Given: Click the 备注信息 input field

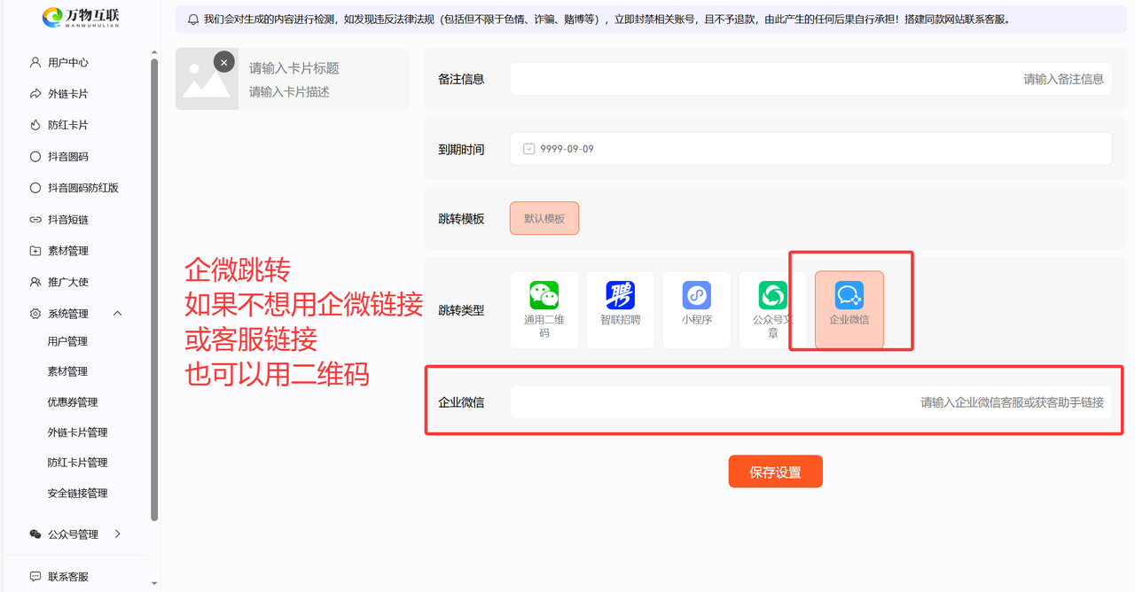Looking at the screenshot, I should click(x=810, y=79).
